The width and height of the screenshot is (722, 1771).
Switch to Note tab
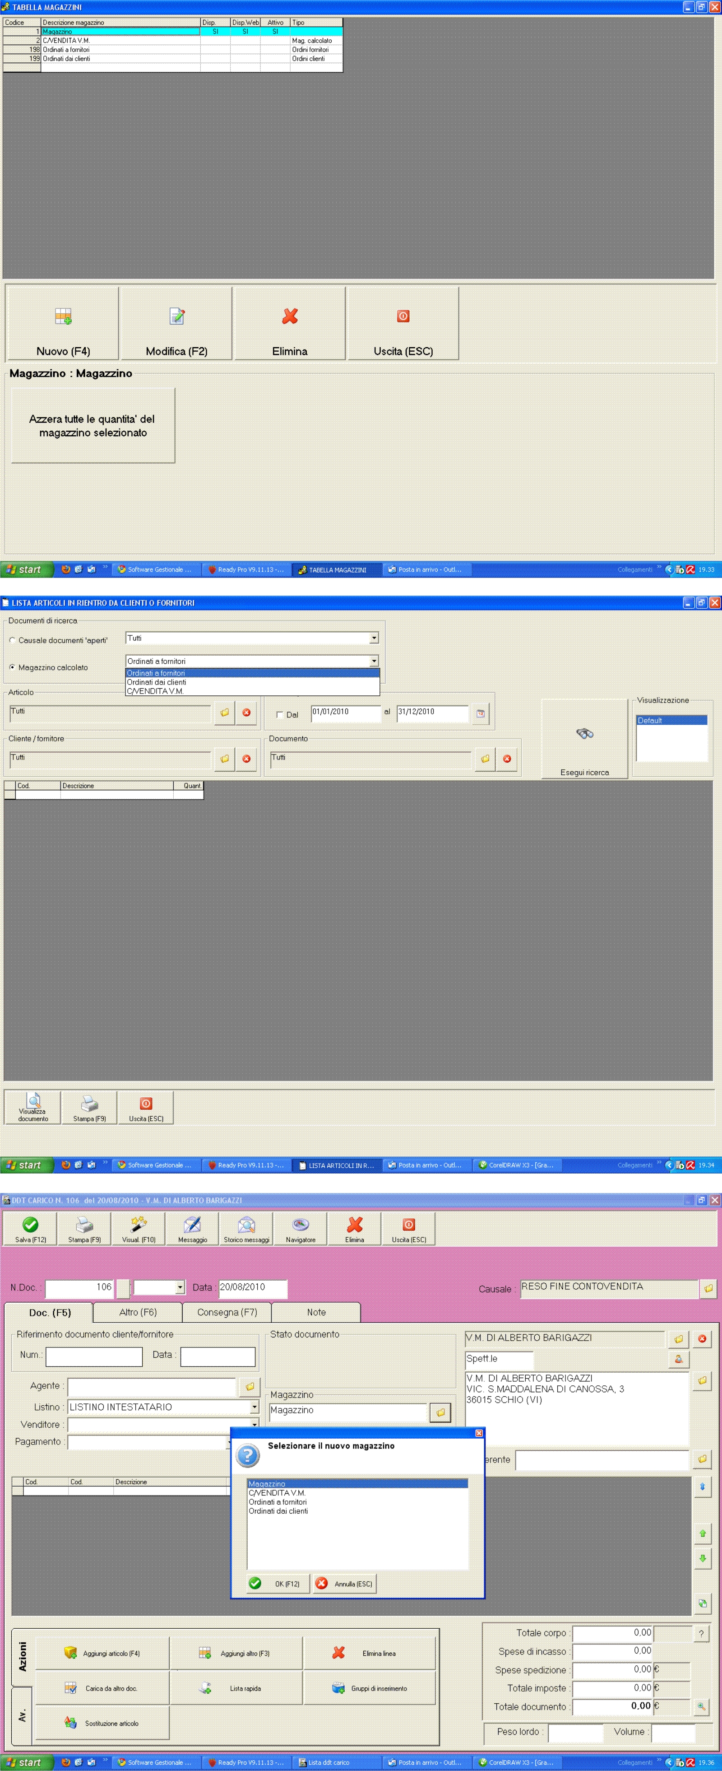click(316, 1312)
